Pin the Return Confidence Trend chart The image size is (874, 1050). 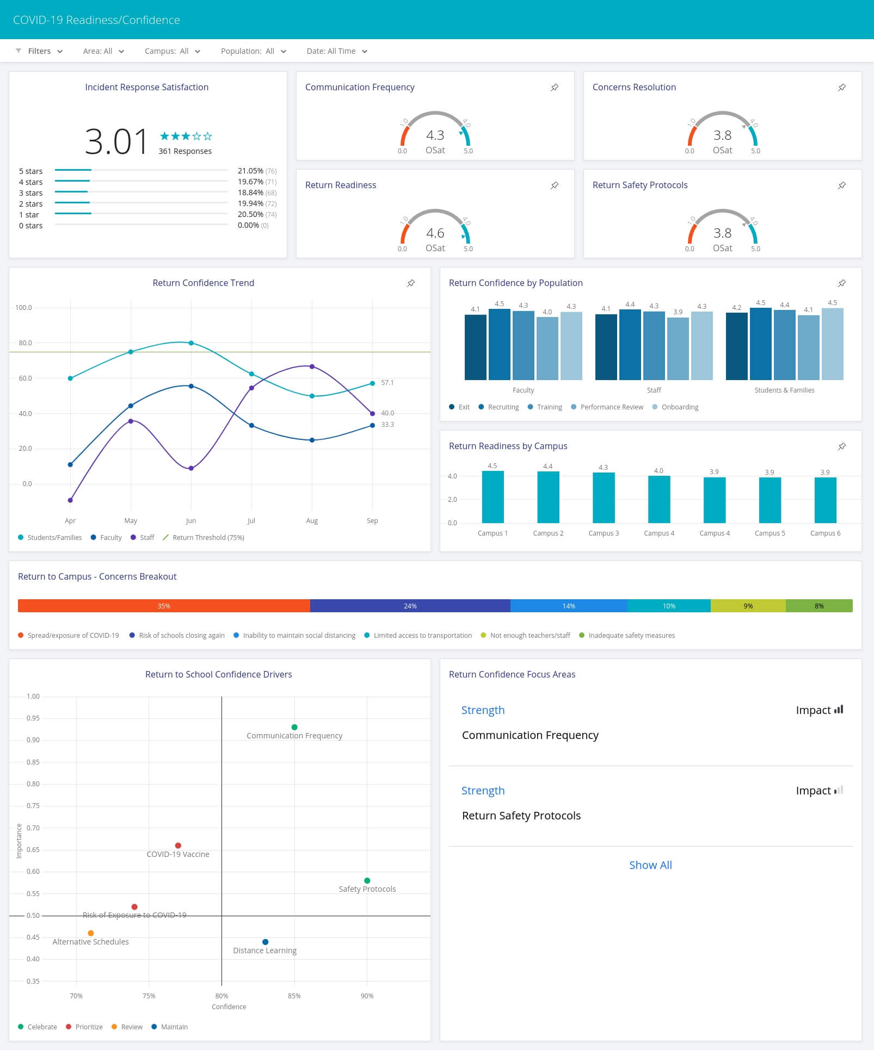[411, 283]
